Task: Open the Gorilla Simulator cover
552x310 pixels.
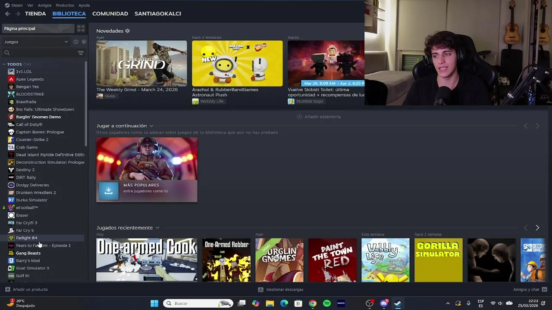Action: (439, 260)
